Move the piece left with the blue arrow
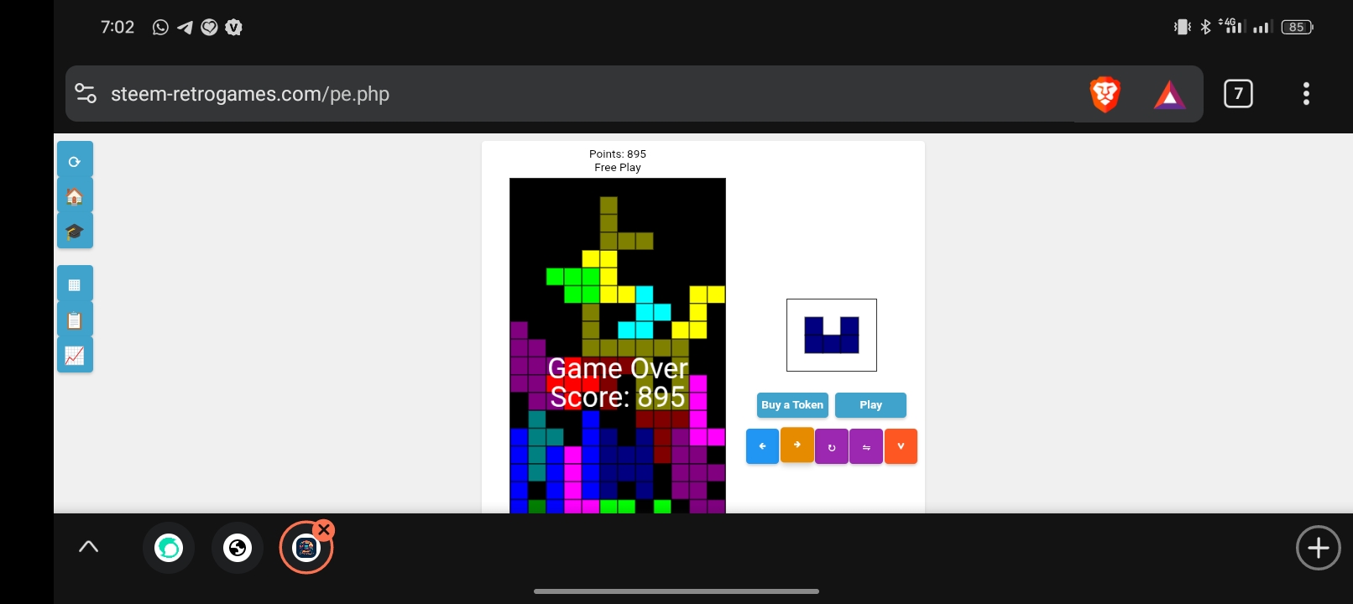 tap(762, 446)
